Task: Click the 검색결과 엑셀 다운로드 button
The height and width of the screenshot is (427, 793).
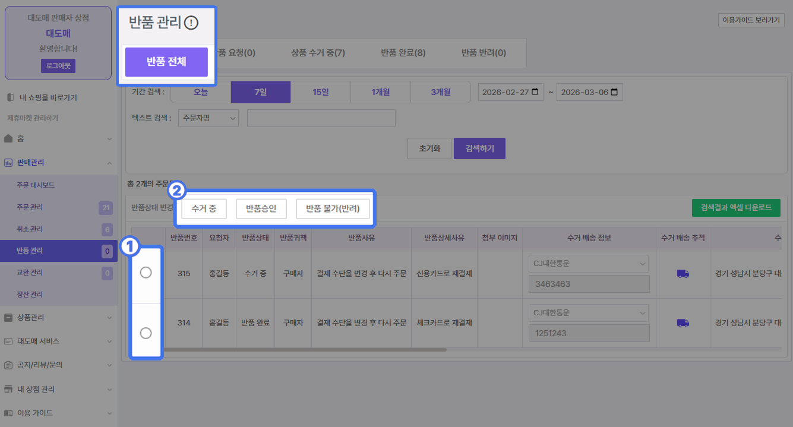Action: point(736,208)
